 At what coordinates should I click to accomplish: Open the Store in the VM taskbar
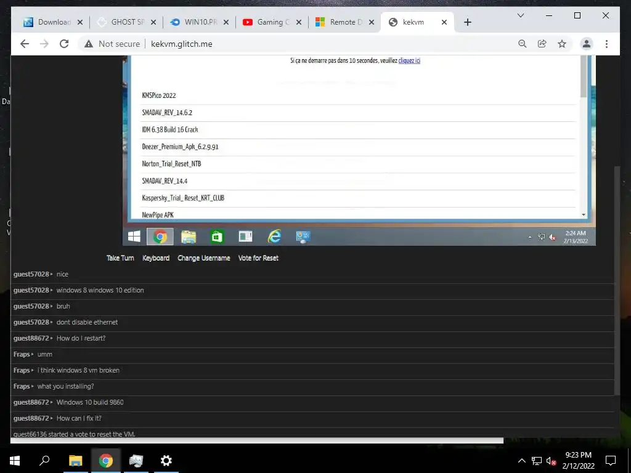217,236
